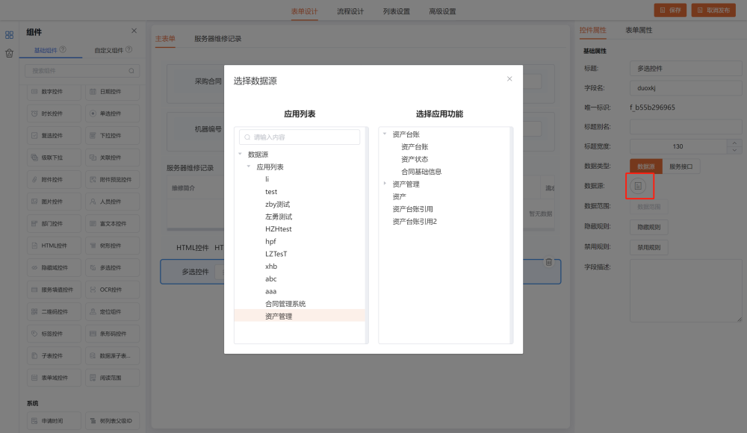Collapse the 应用列表 tree node
The height and width of the screenshot is (433, 747).
(249, 166)
